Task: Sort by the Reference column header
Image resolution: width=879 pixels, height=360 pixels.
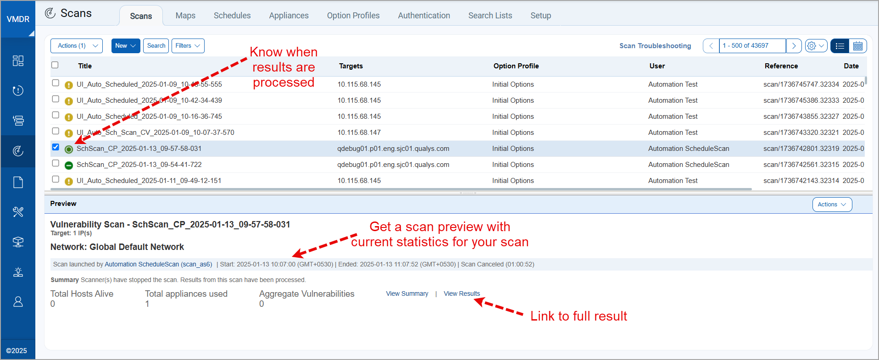Action: pyautogui.click(x=781, y=66)
